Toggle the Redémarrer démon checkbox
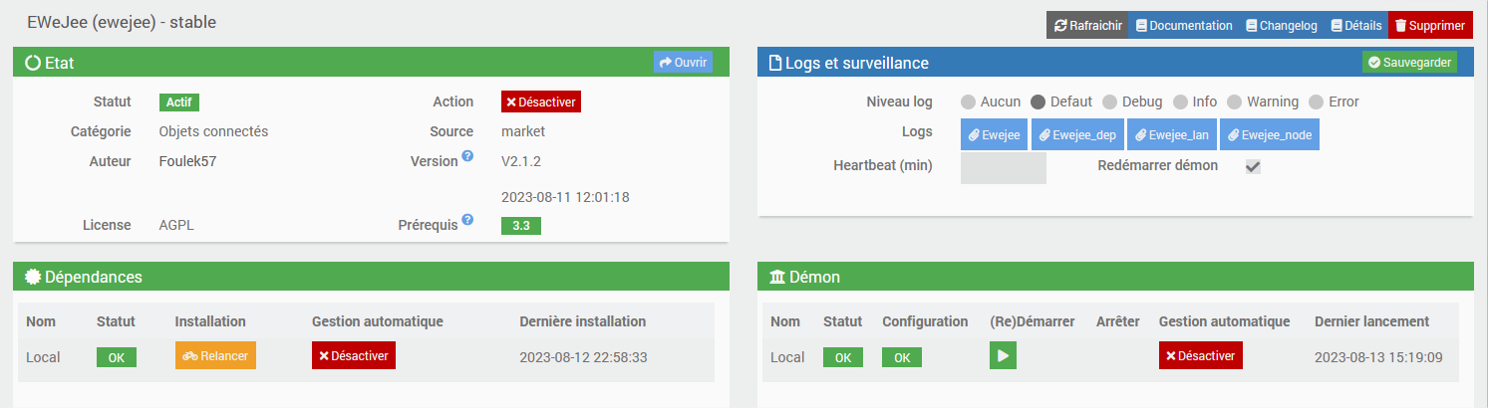The width and height of the screenshot is (1488, 408). coord(1253,166)
